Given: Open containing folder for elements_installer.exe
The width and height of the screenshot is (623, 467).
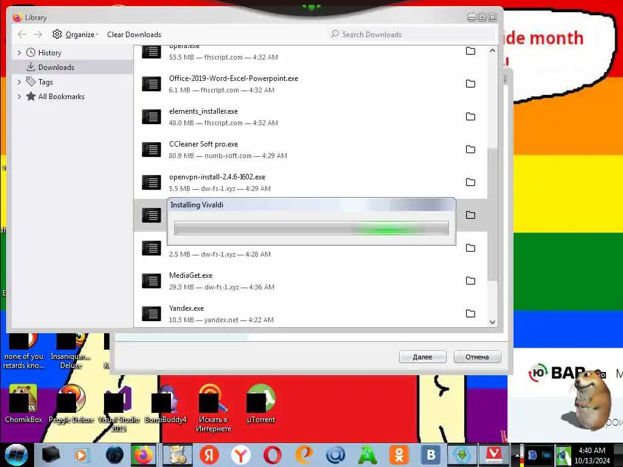Looking at the screenshot, I should [470, 117].
